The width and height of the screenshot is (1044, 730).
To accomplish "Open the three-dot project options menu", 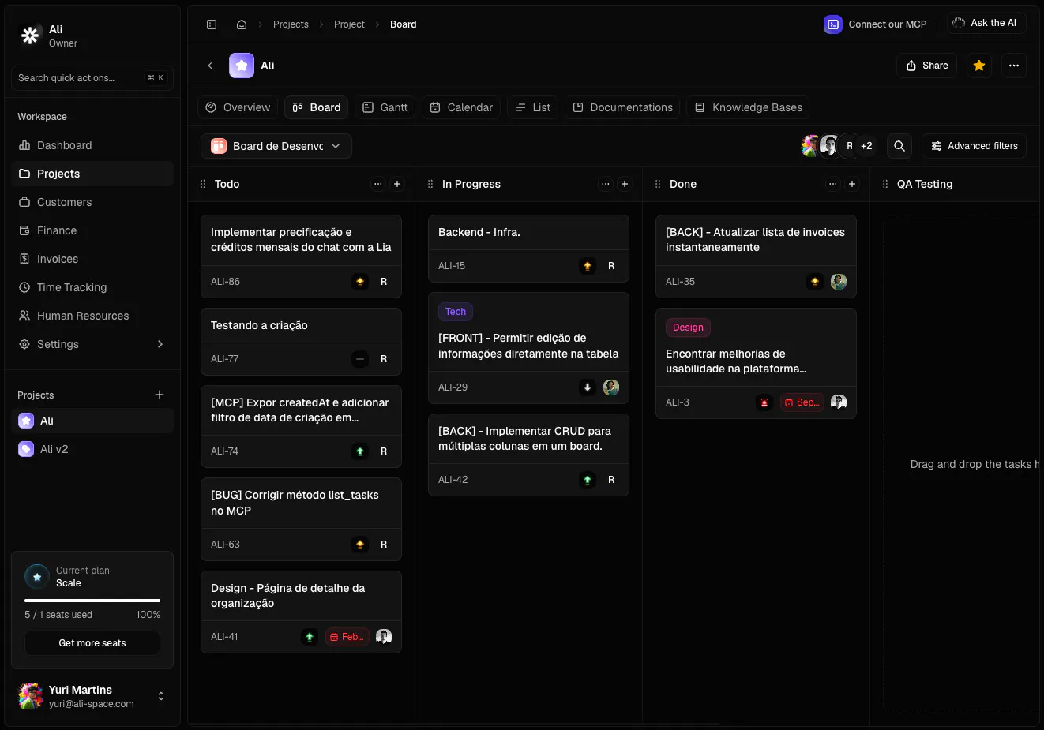I will 1014,66.
